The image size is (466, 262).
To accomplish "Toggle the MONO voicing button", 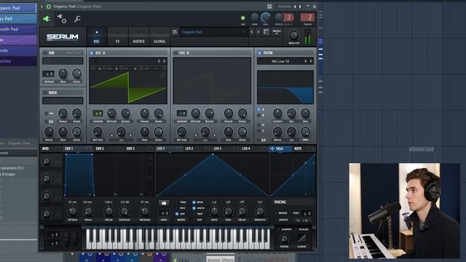I will 283,213.
